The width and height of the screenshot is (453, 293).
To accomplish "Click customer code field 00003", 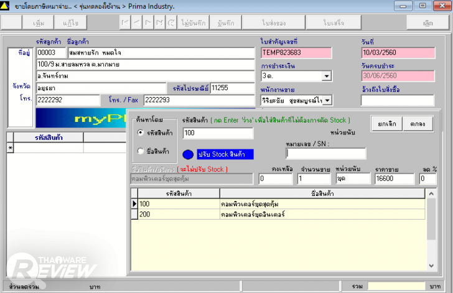I will tap(51, 53).
